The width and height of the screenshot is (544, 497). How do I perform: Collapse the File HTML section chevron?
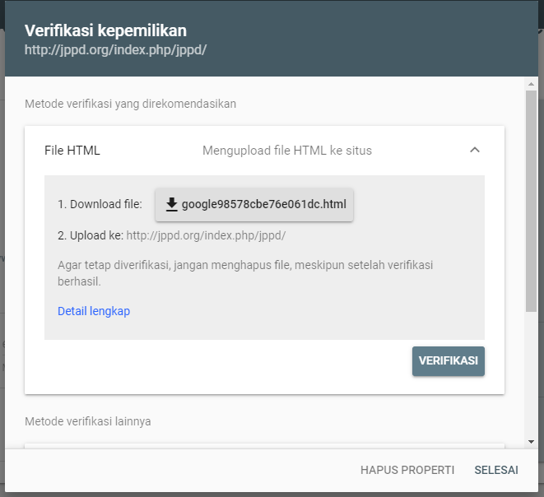[474, 150]
